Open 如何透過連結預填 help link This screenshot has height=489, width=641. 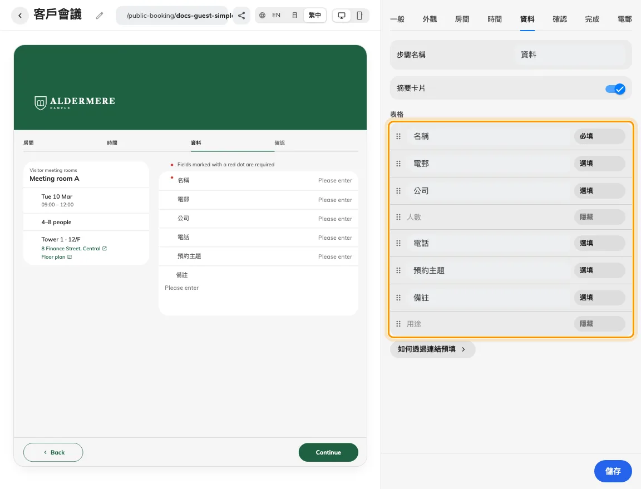[432, 349]
